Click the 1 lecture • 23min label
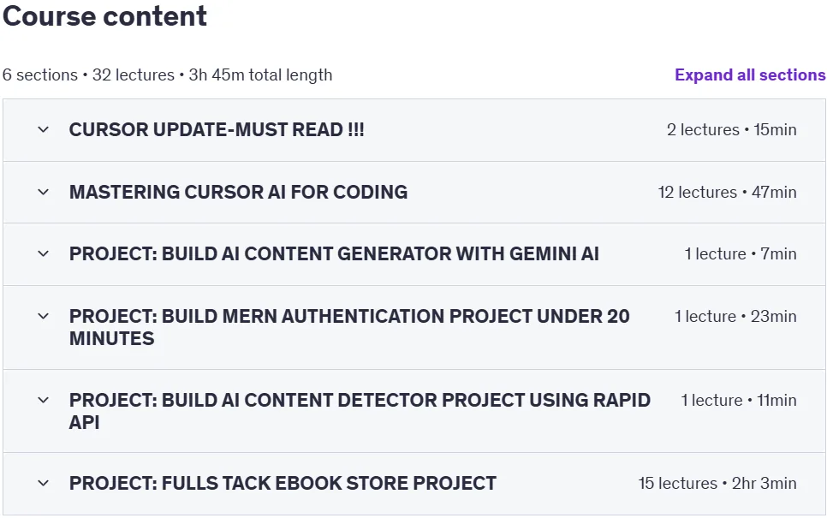The width and height of the screenshot is (827, 518). (x=735, y=317)
